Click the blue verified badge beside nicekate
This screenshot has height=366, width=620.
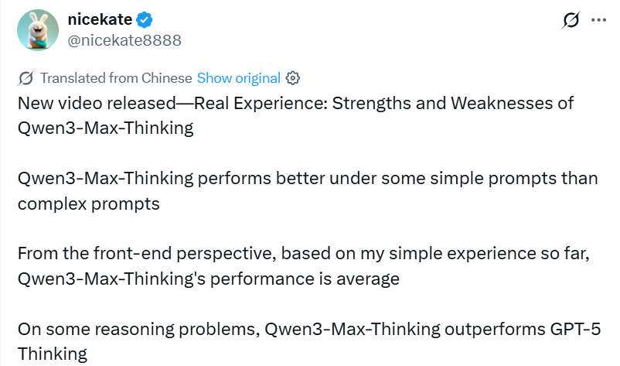click(x=146, y=20)
